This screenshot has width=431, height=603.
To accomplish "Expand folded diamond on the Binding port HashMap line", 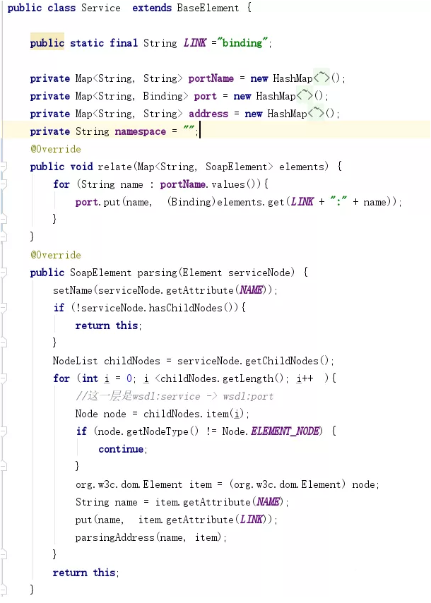I will (x=305, y=96).
